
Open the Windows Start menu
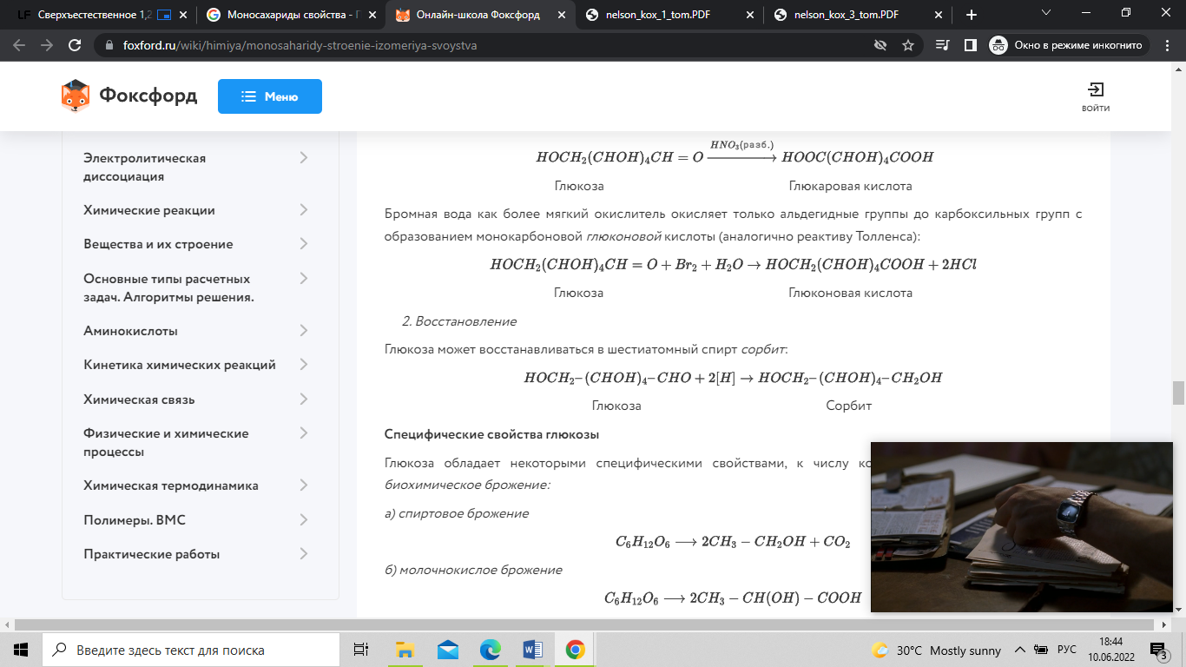tap(21, 650)
